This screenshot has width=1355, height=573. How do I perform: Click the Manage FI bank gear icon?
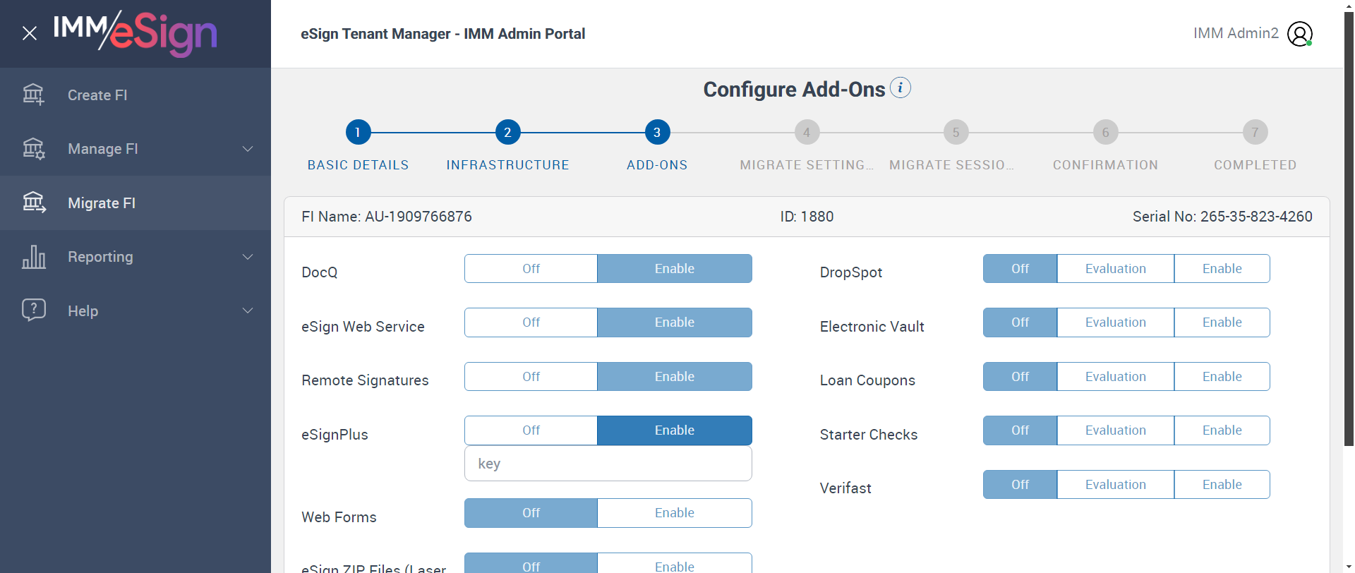(33, 149)
